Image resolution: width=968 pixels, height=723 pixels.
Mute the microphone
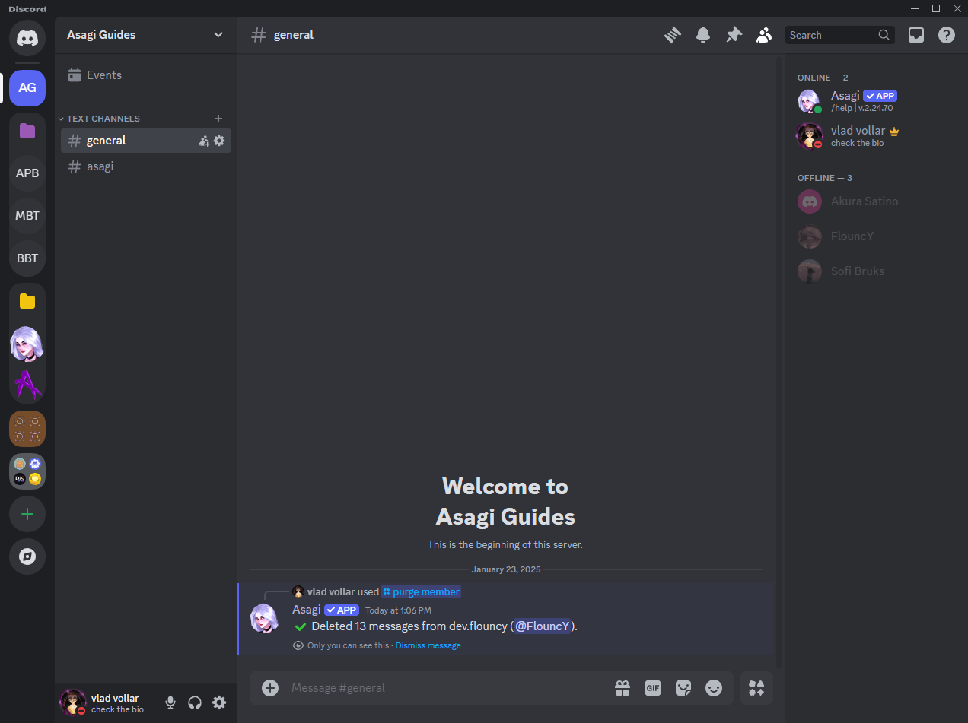pos(170,703)
